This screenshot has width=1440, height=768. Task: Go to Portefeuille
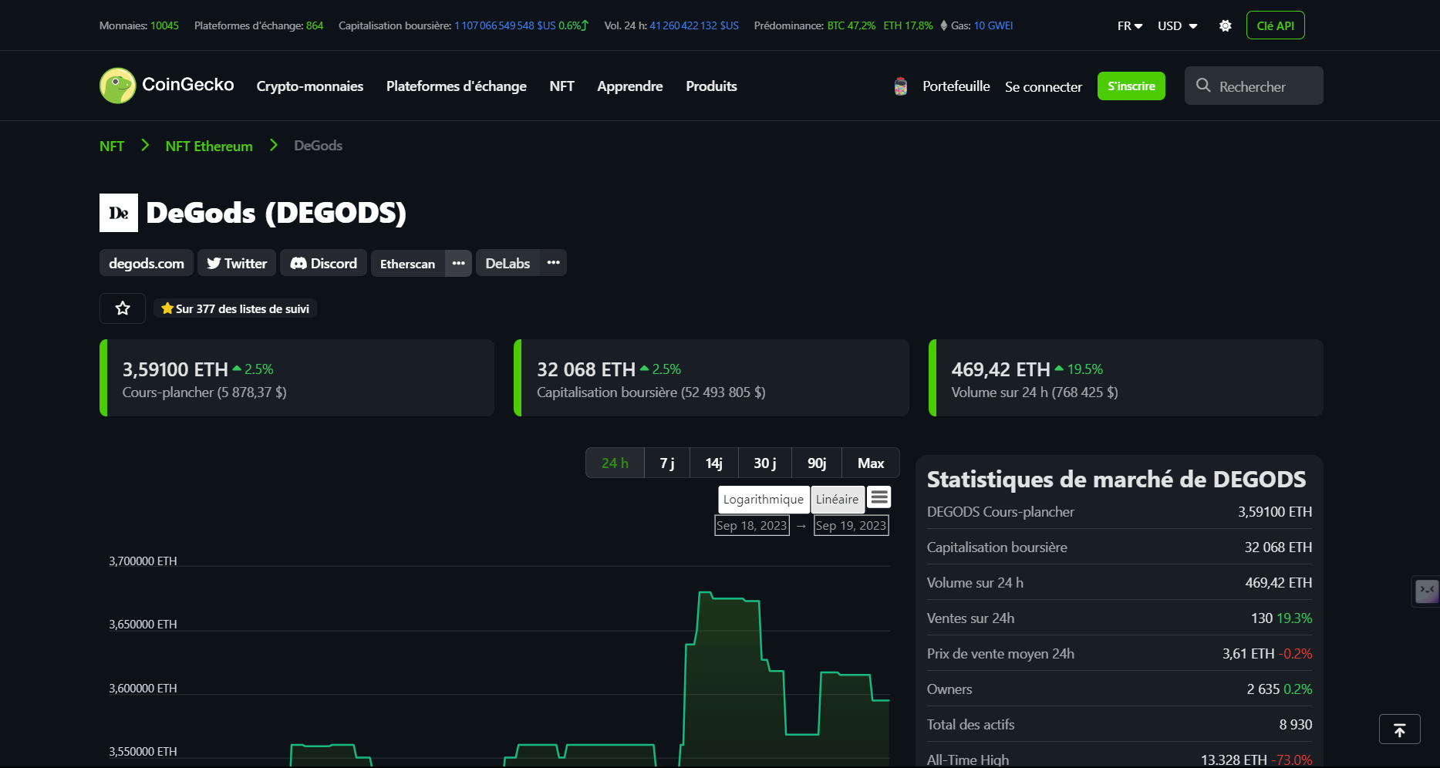click(956, 86)
